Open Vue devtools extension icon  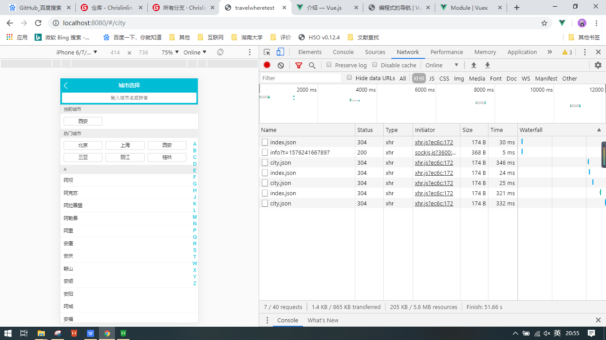pos(562,23)
